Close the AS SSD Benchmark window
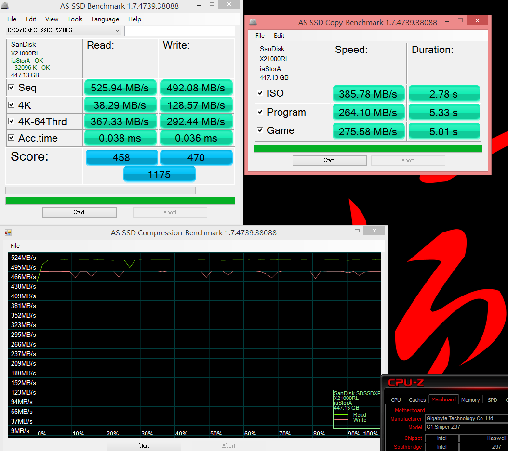 pyautogui.click(x=229, y=4)
